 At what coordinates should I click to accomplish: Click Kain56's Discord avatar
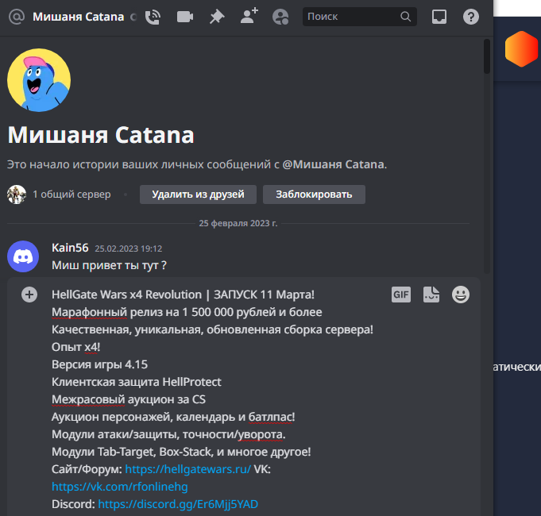tap(23, 256)
